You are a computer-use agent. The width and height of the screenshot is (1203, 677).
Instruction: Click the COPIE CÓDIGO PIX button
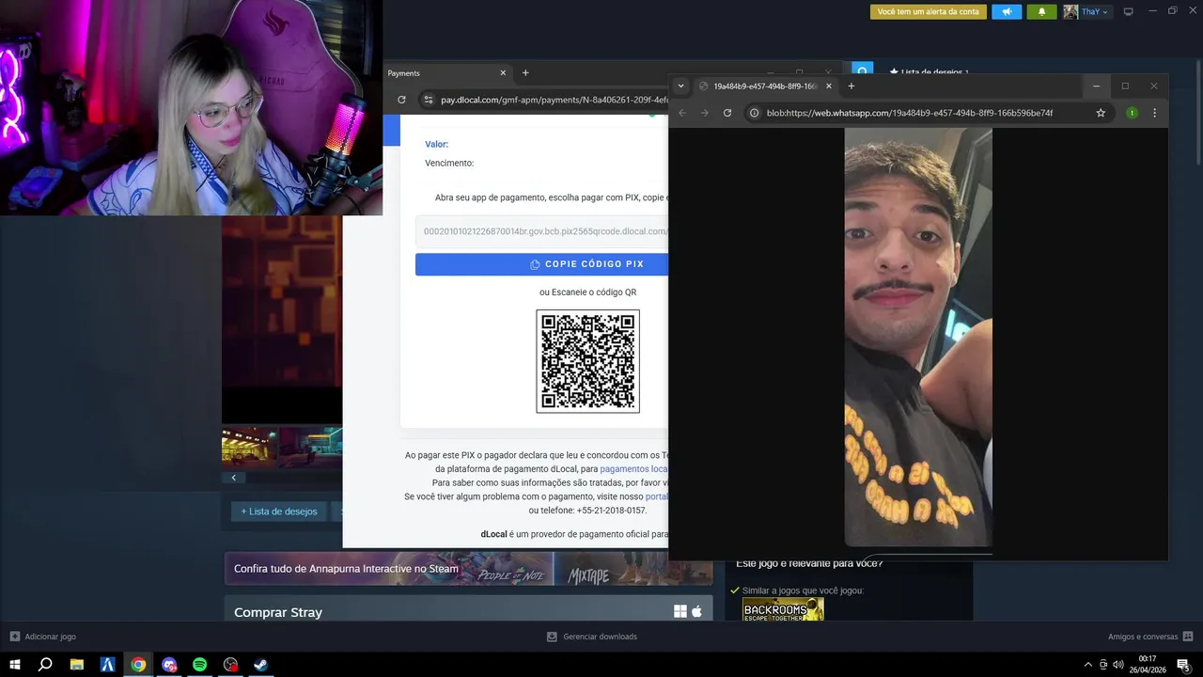click(542, 264)
